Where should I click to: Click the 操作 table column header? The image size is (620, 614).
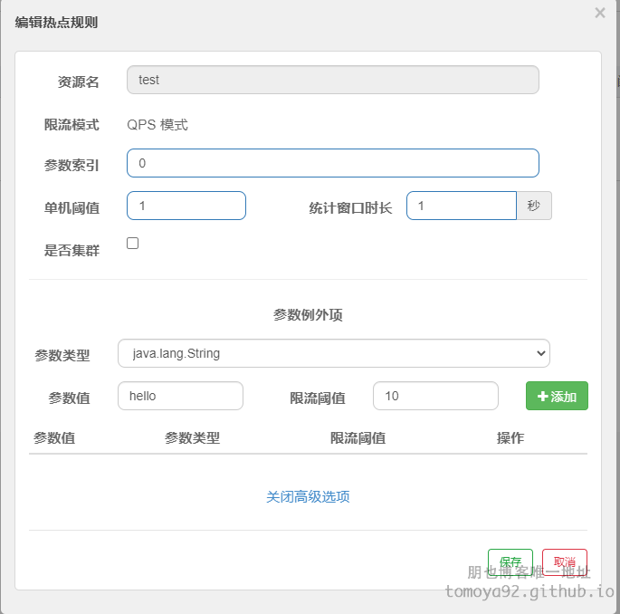point(510,438)
